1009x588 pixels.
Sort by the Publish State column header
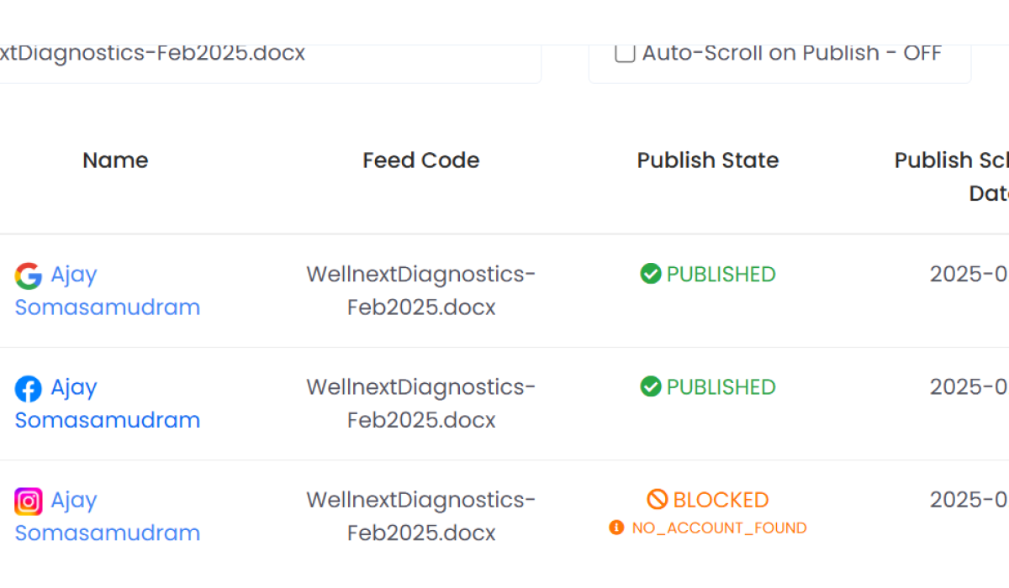[x=708, y=160]
